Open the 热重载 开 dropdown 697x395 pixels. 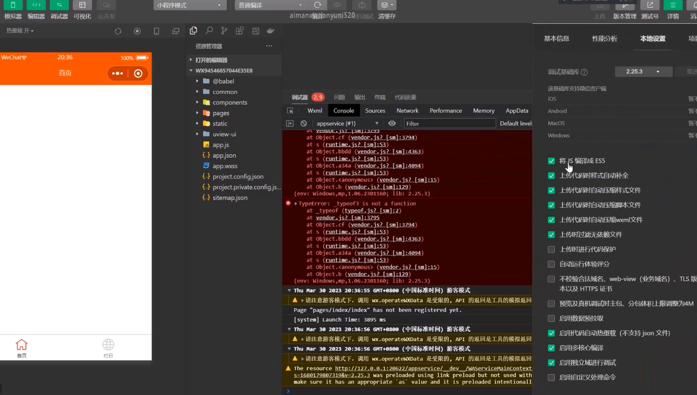click(x=20, y=31)
